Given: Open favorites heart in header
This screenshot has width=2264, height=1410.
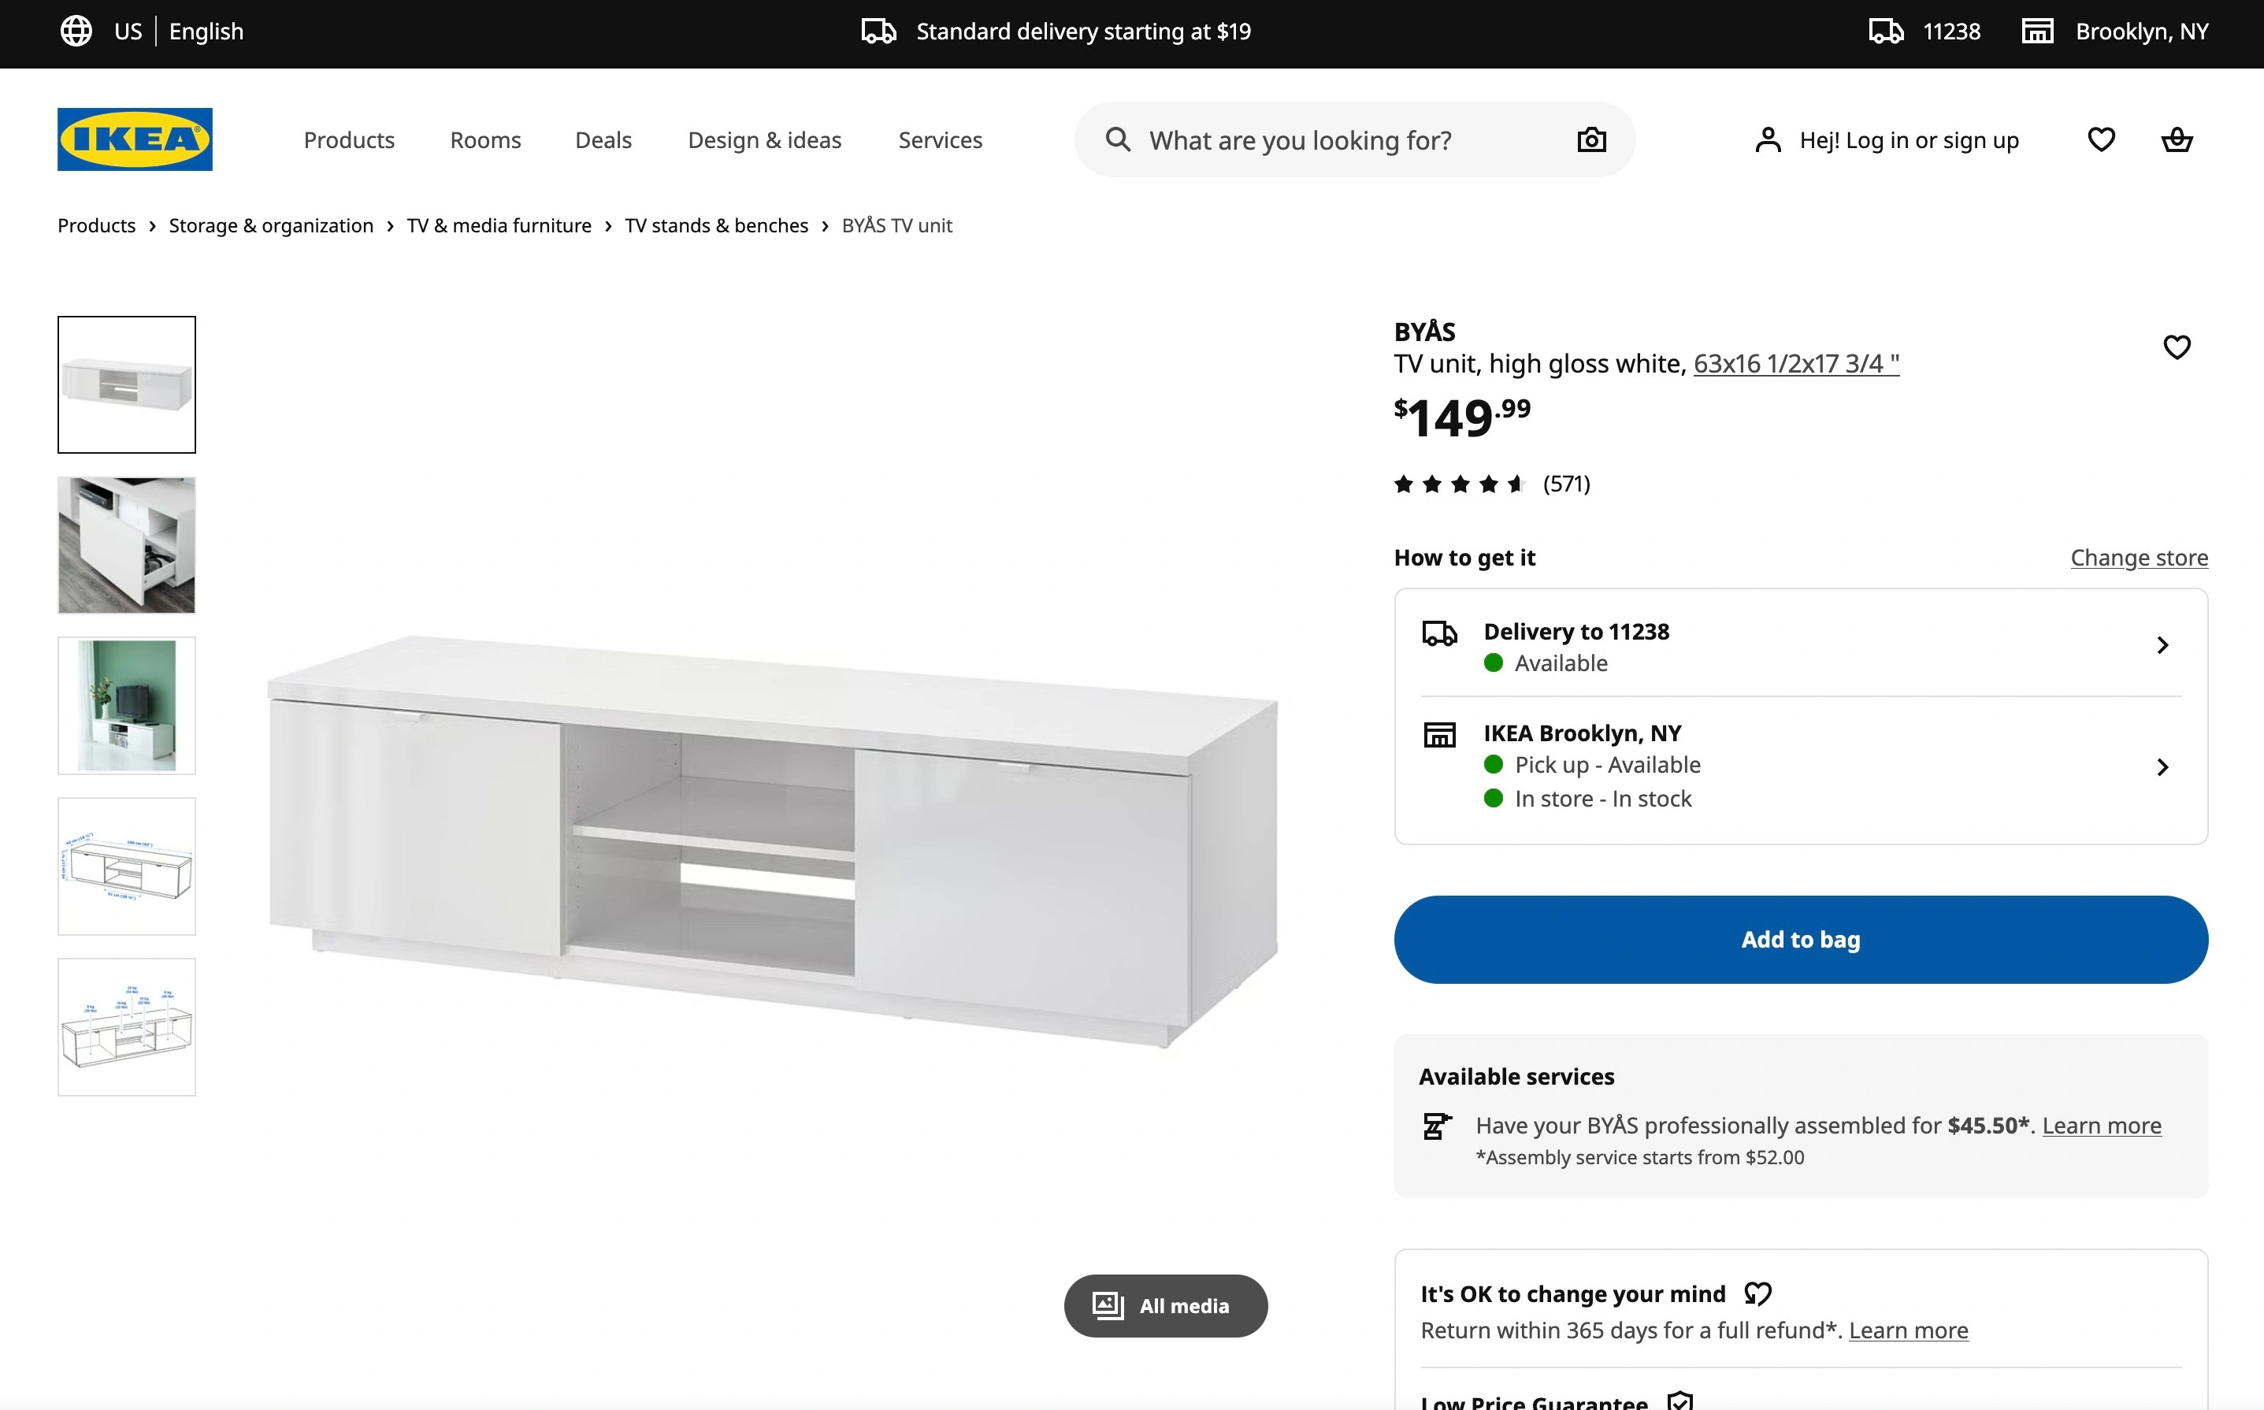Looking at the screenshot, I should point(2101,140).
